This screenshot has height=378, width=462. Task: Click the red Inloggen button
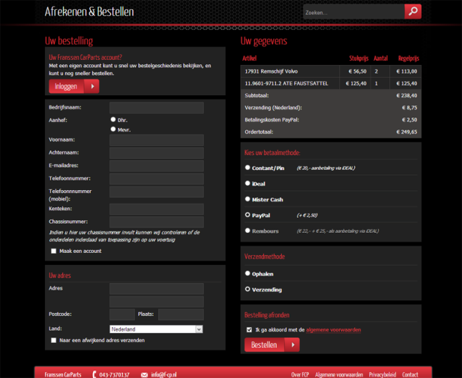pos(73,86)
